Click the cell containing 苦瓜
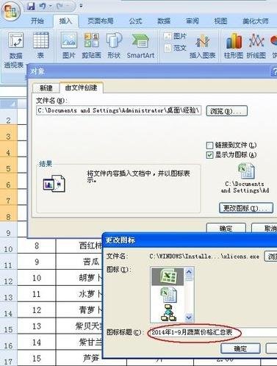Image resolution: width=277 pixels, height=366 pixels. [x=79, y=262]
